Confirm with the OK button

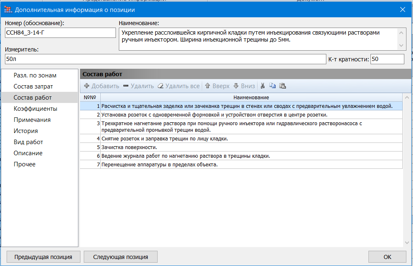point(387,257)
